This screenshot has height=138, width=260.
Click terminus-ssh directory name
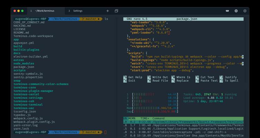[x=24, y=101]
